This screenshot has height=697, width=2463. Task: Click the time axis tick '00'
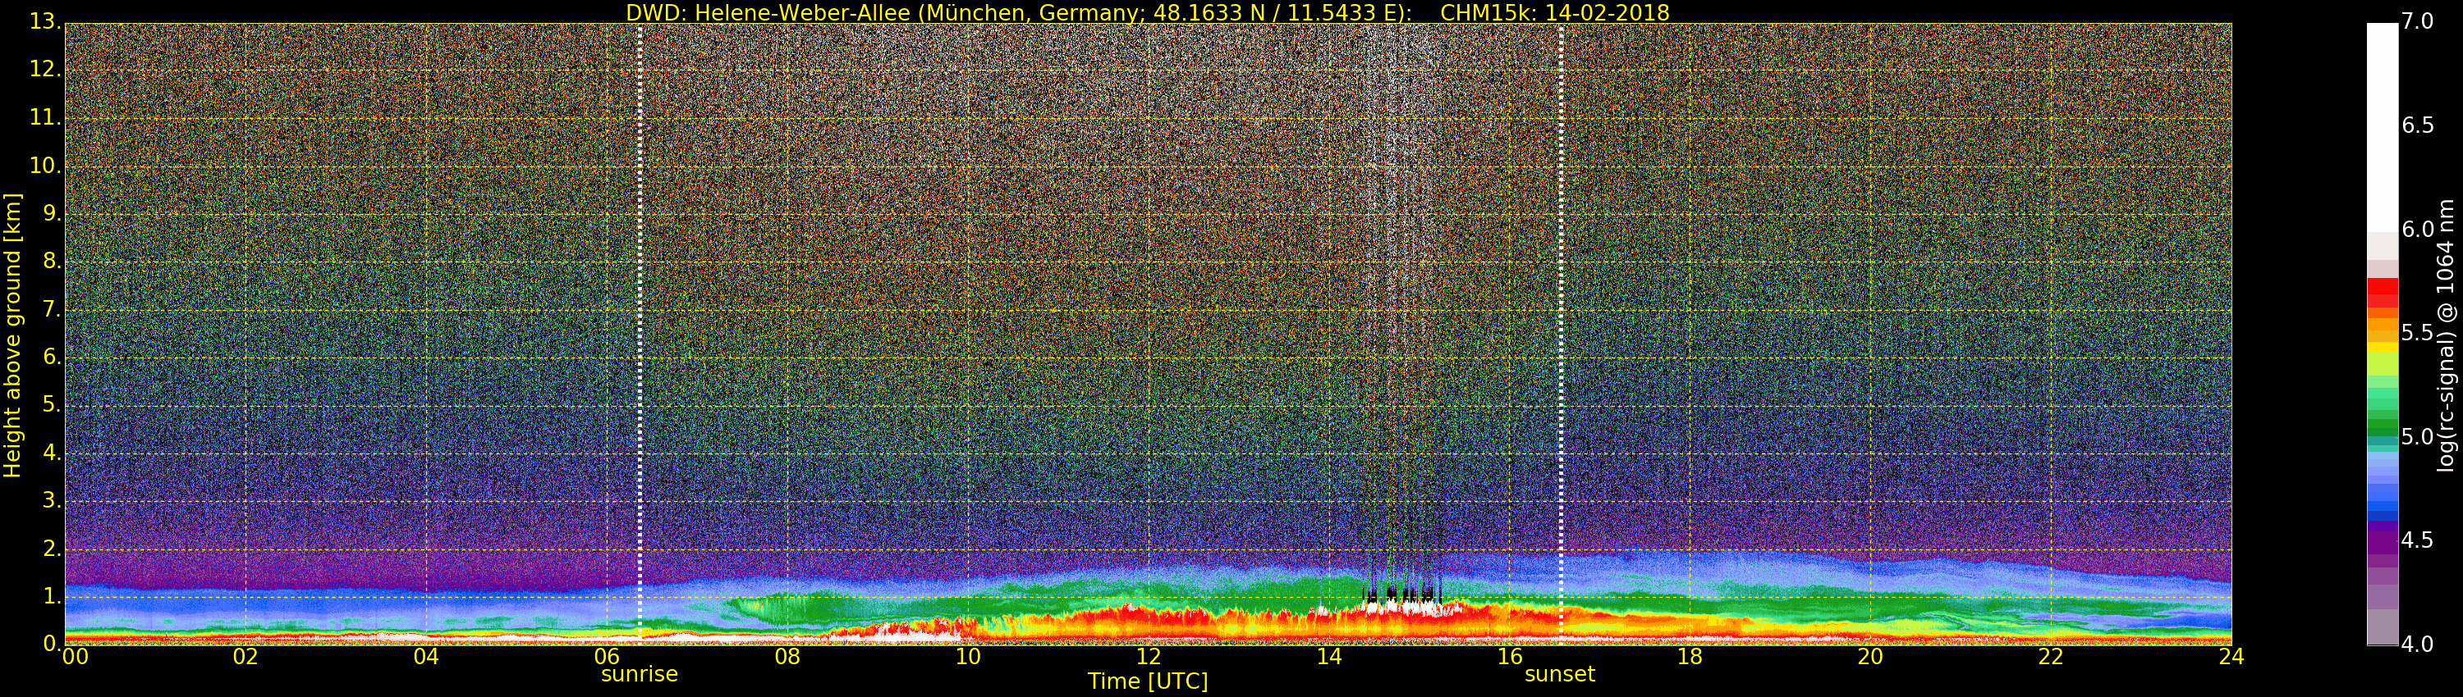75,657
